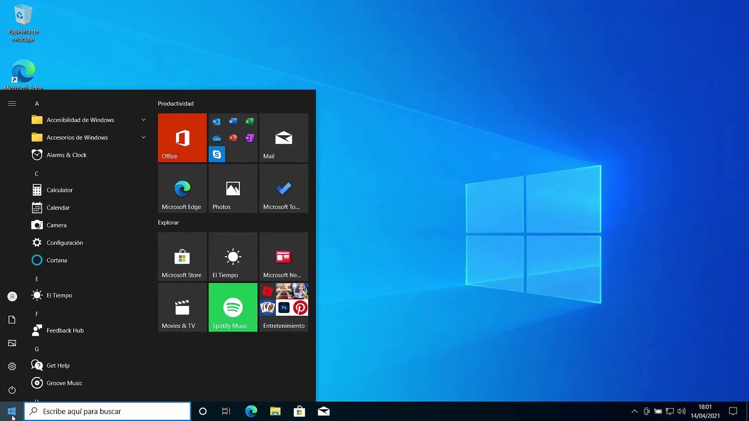Image resolution: width=749 pixels, height=421 pixels.
Task: Click the "Escribe aquí para buscar" search box
Action: (107, 412)
